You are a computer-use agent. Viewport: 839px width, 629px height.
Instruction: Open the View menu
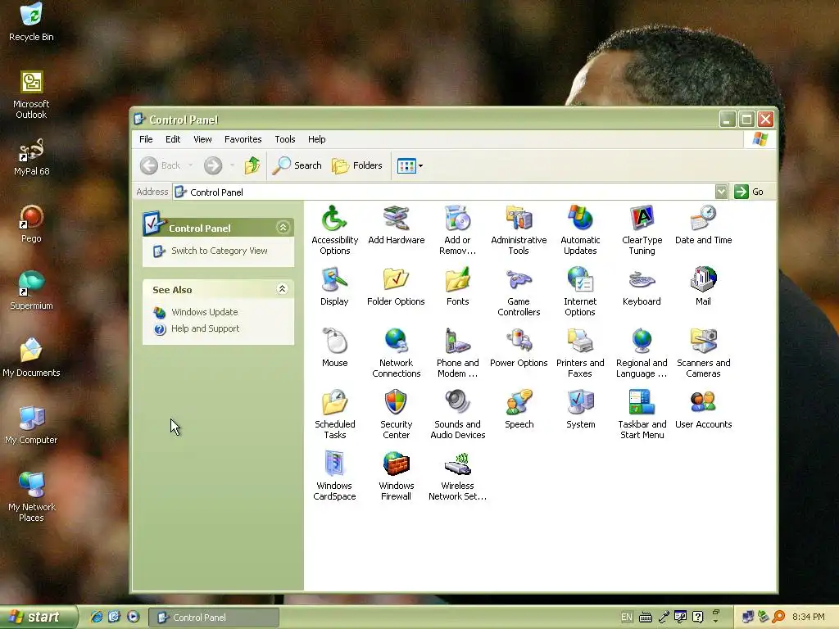pyautogui.click(x=202, y=139)
